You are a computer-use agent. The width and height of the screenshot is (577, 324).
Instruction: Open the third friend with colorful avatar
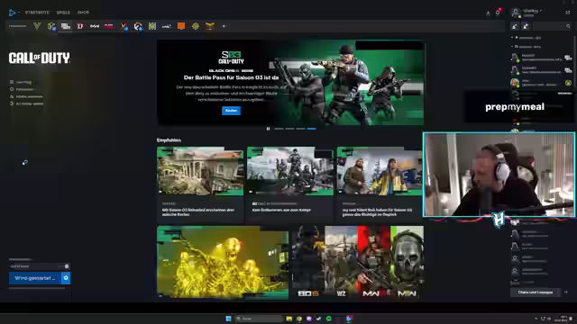[x=541, y=83]
